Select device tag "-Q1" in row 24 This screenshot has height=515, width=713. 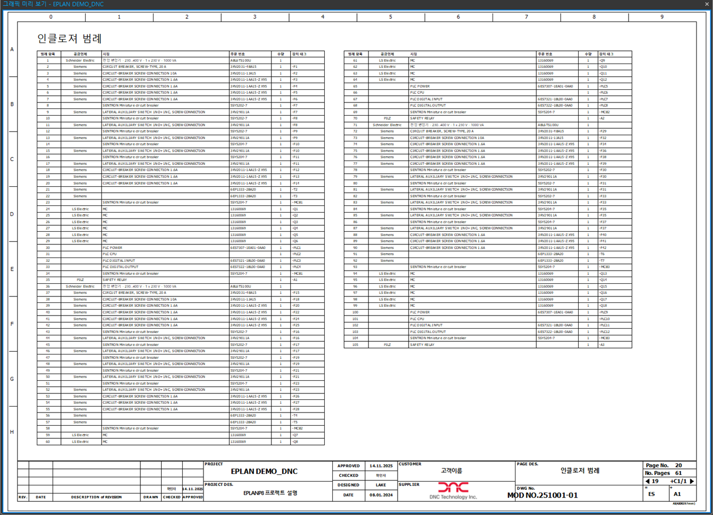[295, 209]
